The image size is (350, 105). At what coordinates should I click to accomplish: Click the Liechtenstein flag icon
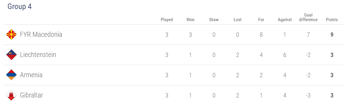11,55
